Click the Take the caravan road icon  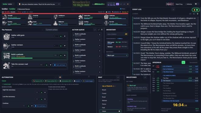(x=6, y=65)
